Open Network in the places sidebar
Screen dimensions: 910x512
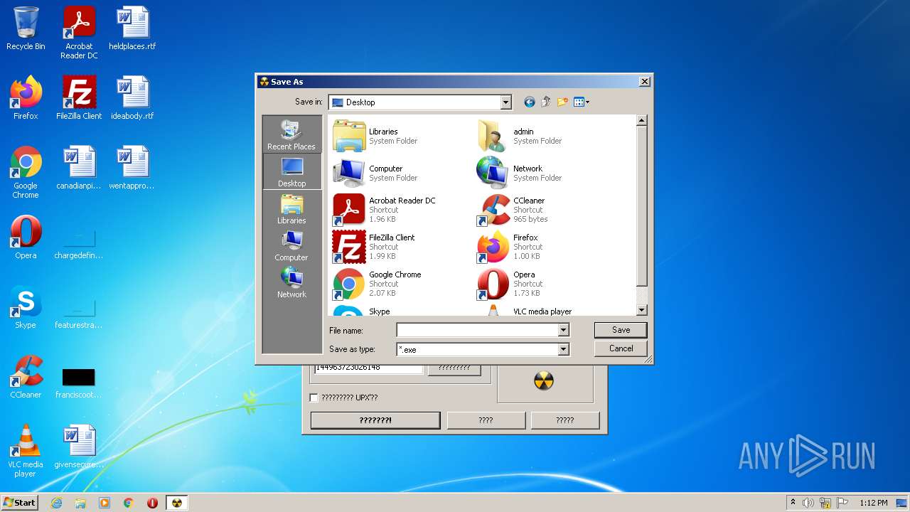click(x=291, y=283)
